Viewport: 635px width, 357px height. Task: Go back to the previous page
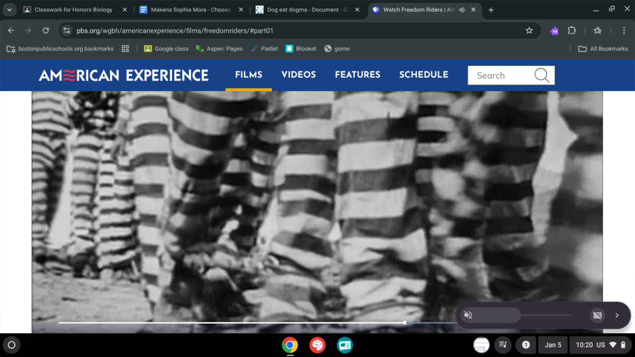coord(11,31)
